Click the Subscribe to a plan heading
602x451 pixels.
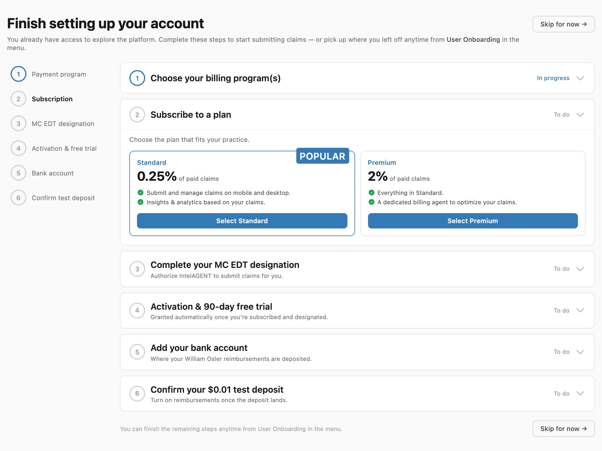[x=191, y=115]
